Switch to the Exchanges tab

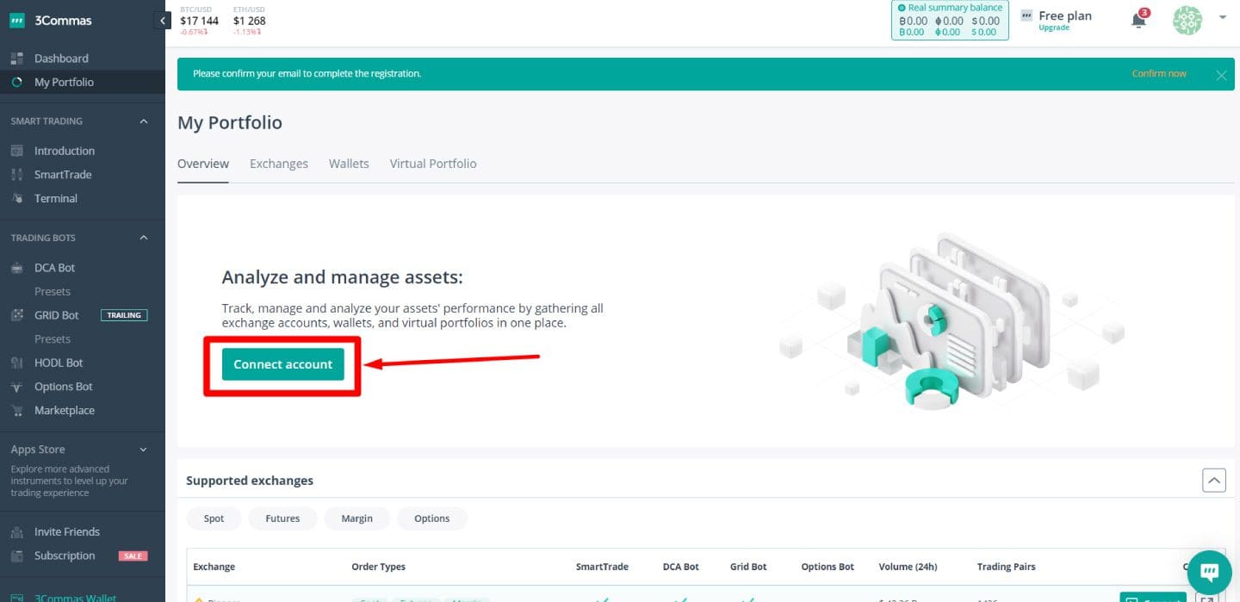coord(279,164)
